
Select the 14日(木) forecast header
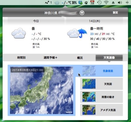[95, 21]
